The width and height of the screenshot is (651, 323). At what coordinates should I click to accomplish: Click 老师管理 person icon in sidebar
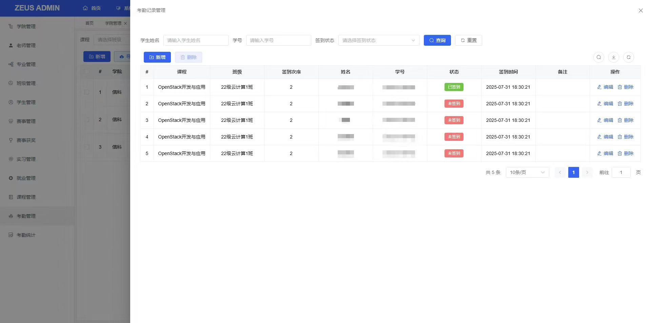tap(11, 45)
